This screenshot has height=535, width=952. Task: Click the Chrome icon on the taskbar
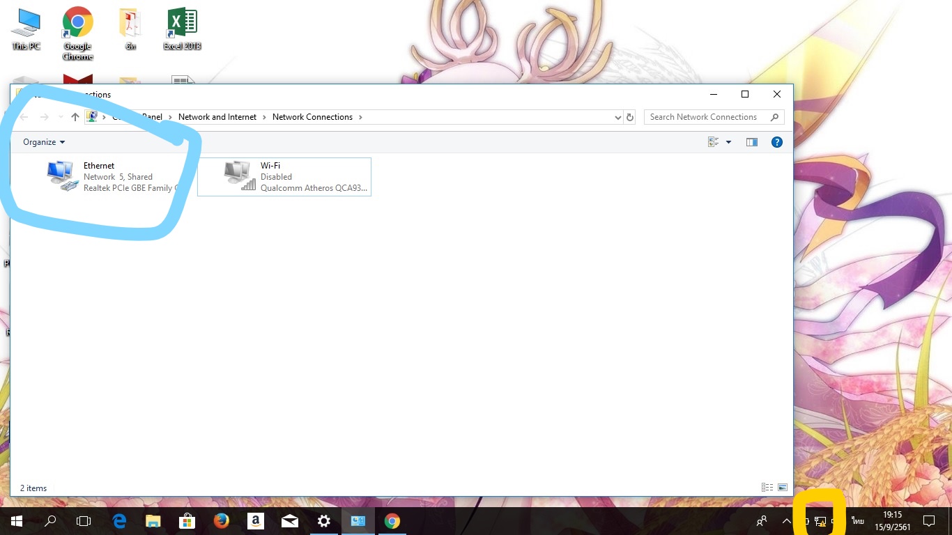392,520
